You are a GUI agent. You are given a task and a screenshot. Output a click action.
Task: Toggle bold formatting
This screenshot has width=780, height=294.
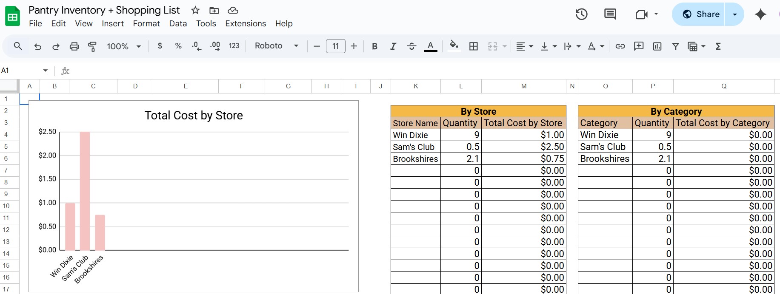coord(374,46)
